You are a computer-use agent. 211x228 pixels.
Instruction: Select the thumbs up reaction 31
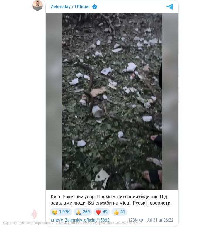119,212
